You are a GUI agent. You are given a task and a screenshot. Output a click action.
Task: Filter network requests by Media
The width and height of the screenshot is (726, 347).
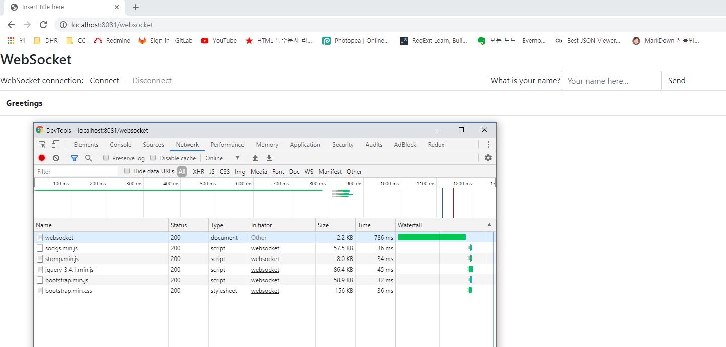[259, 171]
